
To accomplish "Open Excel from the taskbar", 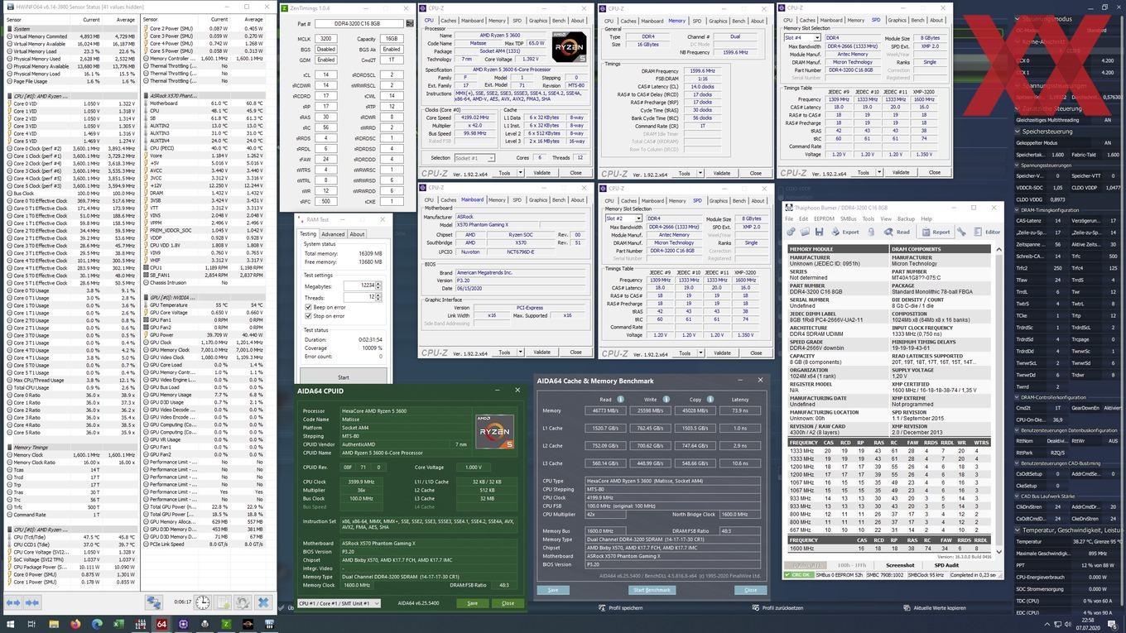I will click(x=118, y=624).
